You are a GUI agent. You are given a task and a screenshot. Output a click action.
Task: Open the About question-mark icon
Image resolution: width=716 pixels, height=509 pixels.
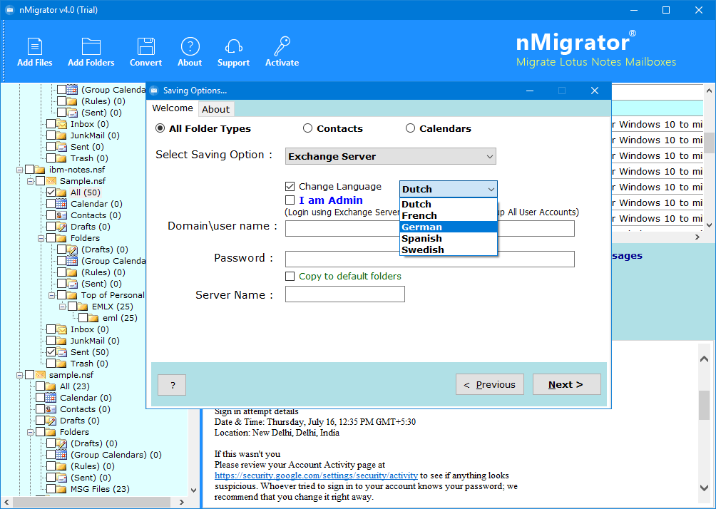190,46
